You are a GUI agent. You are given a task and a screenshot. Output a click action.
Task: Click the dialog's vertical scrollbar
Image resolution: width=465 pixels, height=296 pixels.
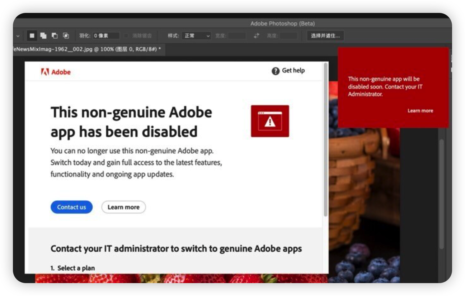pos(325,140)
